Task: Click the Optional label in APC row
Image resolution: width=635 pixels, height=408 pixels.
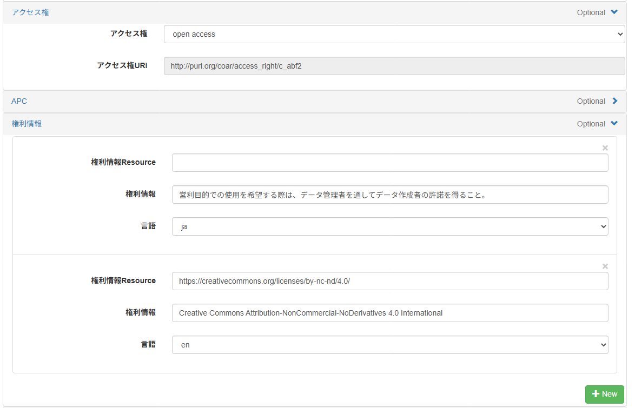Action: click(x=591, y=101)
